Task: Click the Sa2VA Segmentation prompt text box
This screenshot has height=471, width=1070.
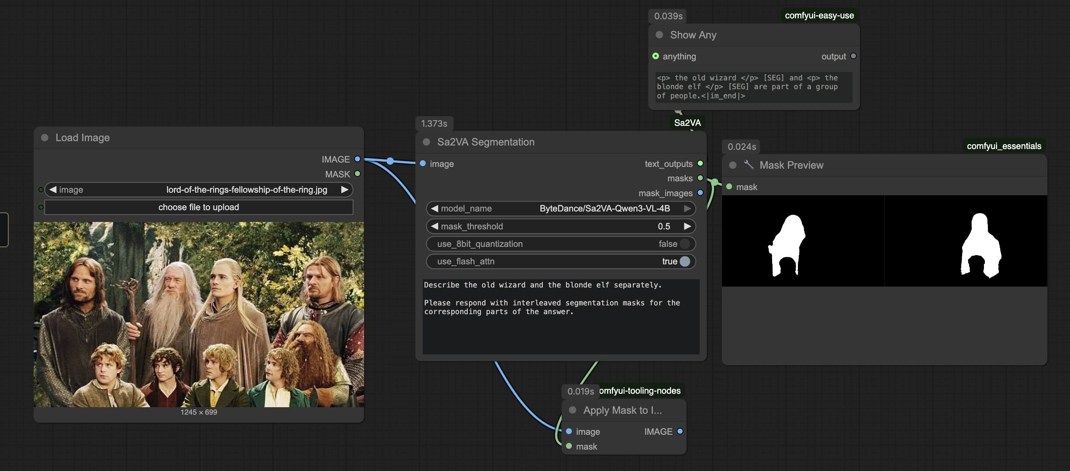Action: pos(561,316)
